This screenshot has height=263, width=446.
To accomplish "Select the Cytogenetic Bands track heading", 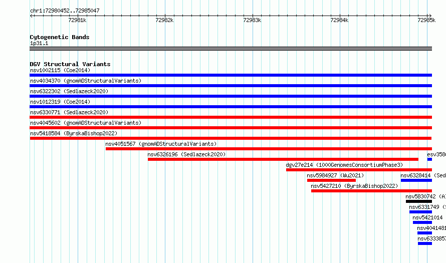I will 60,37.
